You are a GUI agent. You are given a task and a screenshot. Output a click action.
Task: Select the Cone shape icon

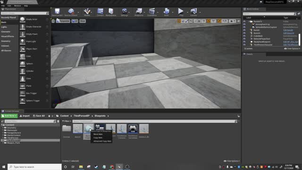23,78
